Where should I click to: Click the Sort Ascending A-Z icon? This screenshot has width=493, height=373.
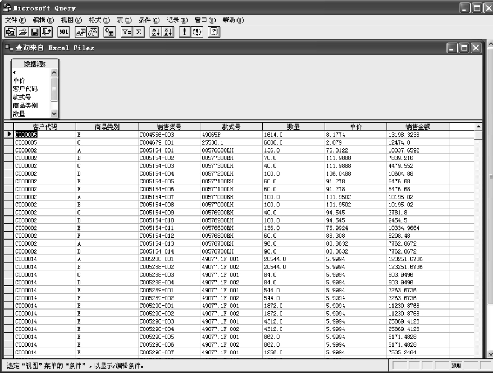click(156, 32)
